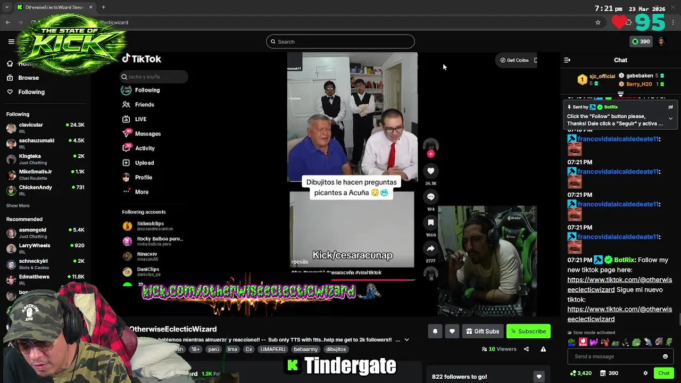The height and width of the screenshot is (383, 681).
Task: Open TikTok LIVE section
Action: point(135,119)
